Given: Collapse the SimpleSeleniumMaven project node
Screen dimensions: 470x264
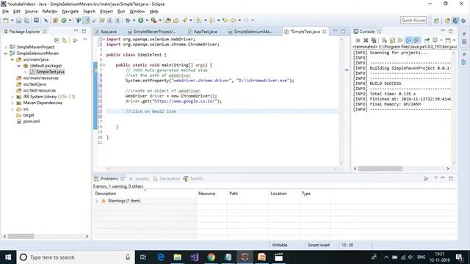Looking at the screenshot, I should (6, 54).
